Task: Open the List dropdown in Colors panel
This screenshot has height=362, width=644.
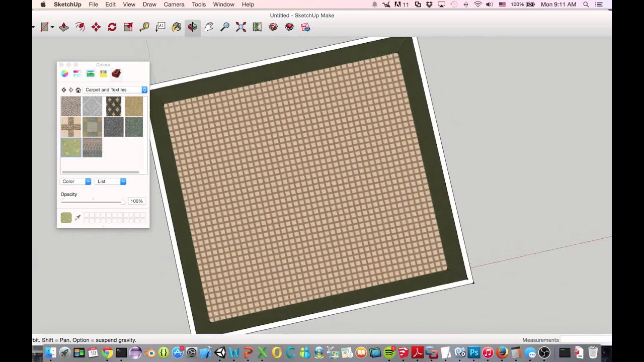Action: click(x=110, y=182)
